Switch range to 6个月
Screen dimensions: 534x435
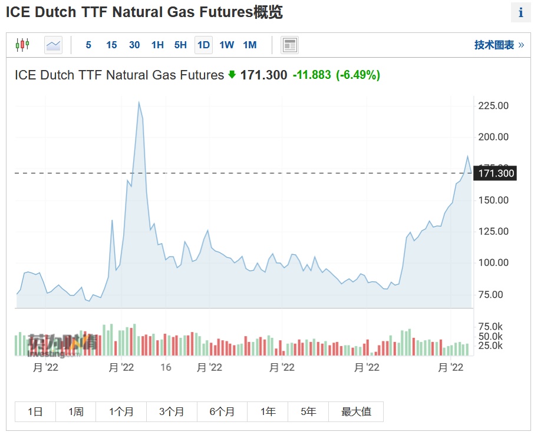[222, 412]
